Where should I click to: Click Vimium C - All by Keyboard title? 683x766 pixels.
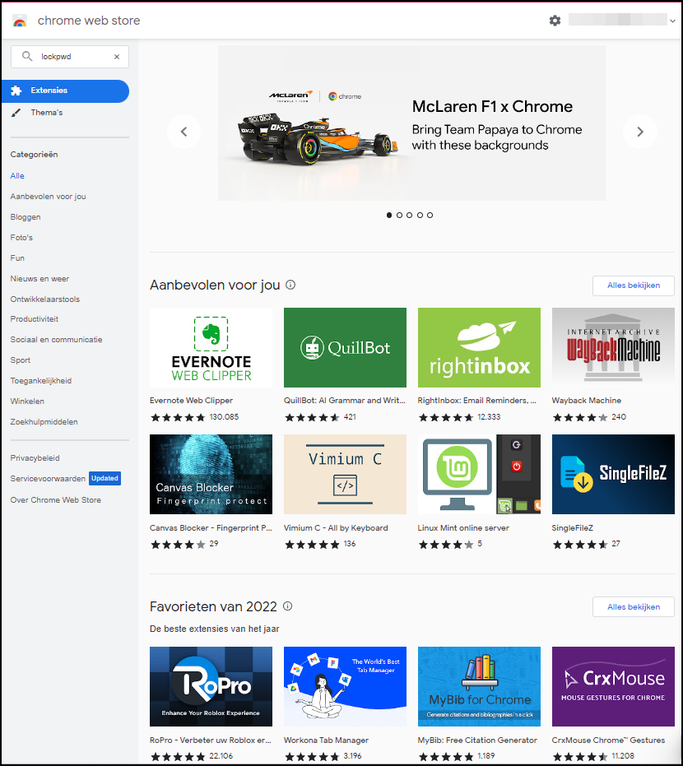336,528
